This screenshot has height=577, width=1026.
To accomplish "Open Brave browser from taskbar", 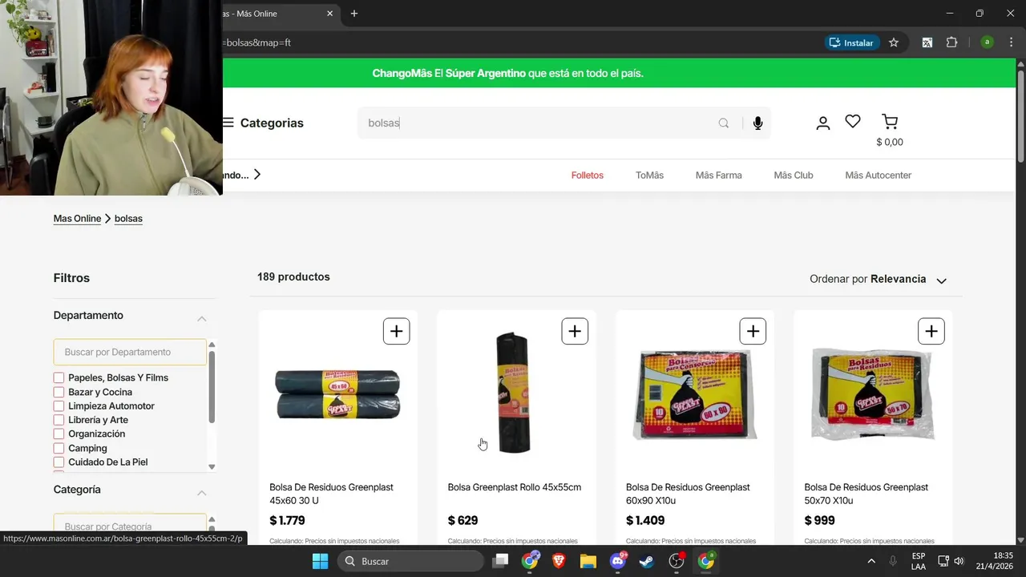I will tap(558, 561).
